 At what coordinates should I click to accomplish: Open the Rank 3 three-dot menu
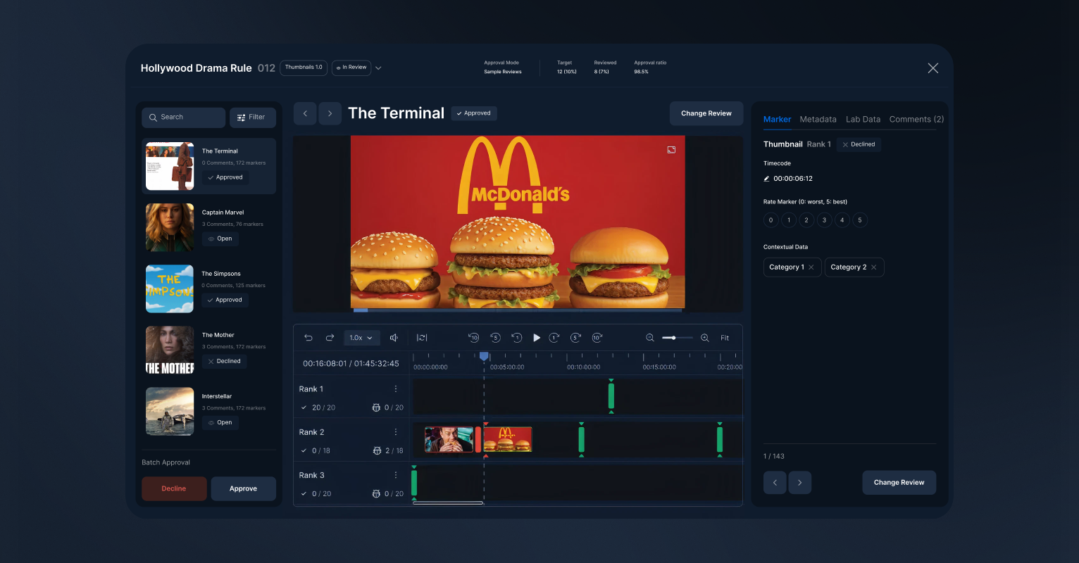click(x=396, y=475)
